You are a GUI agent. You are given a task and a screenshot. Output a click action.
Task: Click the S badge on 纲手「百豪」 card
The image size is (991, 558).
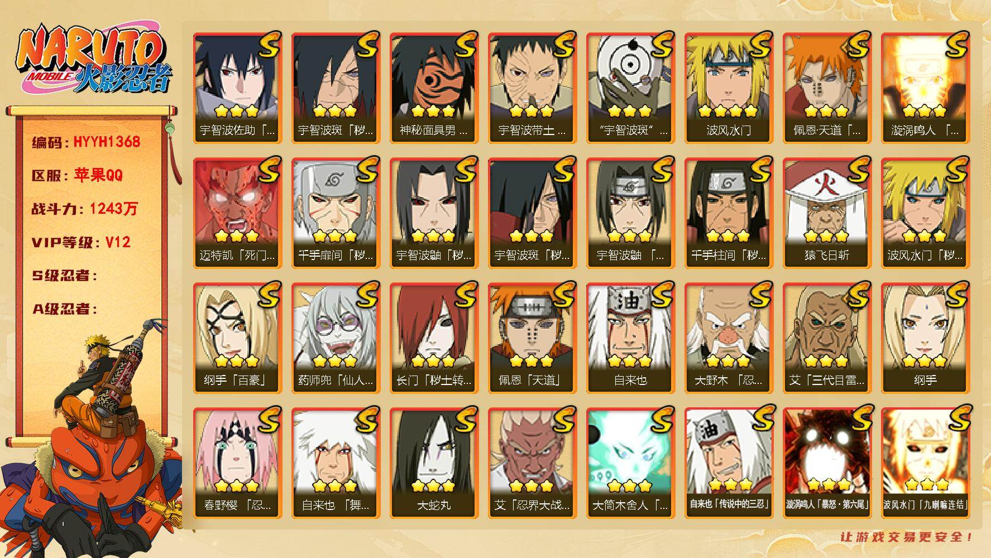(269, 295)
